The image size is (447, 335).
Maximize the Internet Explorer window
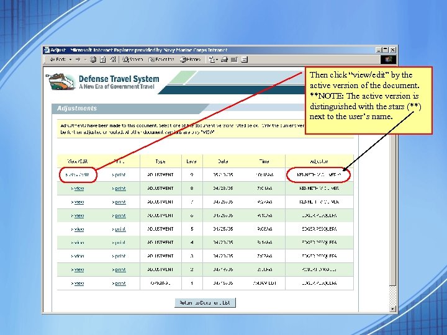(385, 50)
